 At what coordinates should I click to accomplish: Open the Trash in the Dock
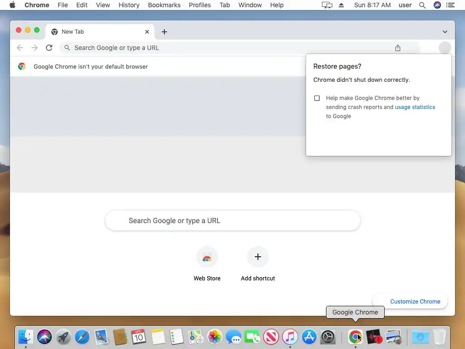(440, 337)
